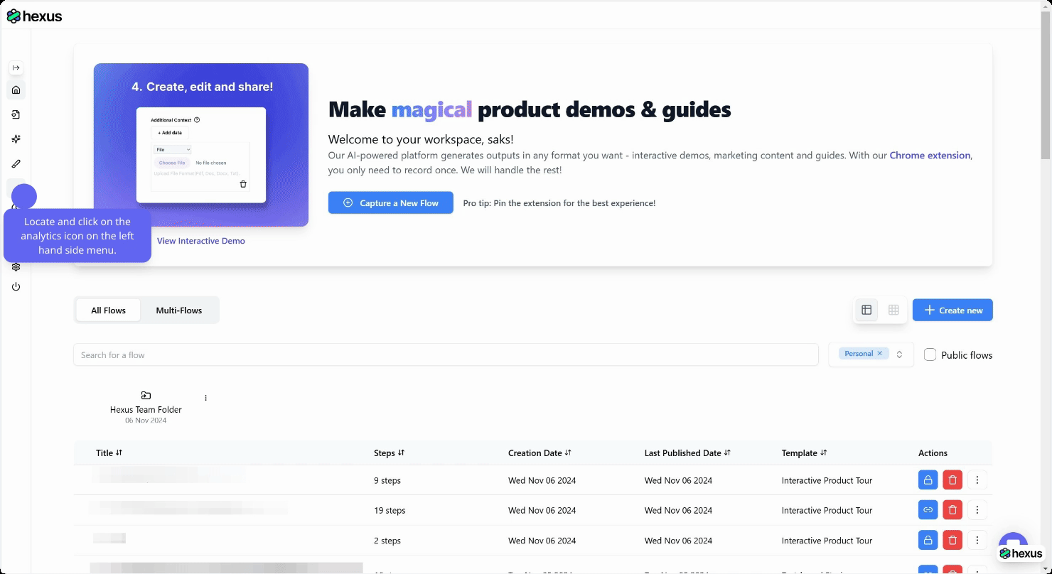
Task: Open Hexus Team Folder options menu
Action: 206,398
